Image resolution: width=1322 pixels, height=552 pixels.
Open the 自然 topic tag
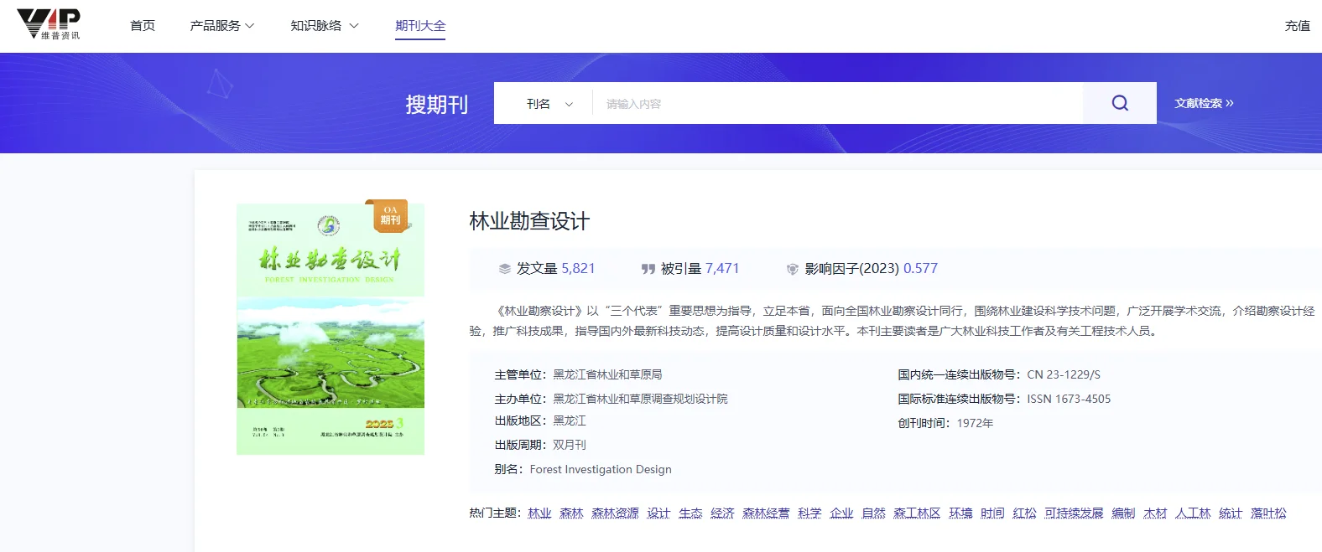click(873, 513)
